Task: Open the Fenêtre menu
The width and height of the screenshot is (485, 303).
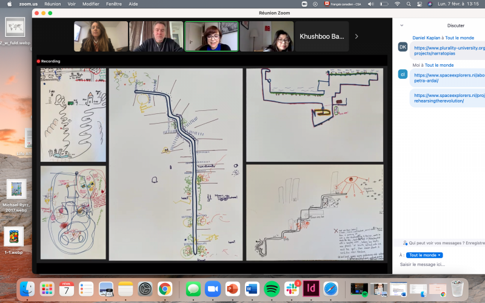Action: click(114, 4)
